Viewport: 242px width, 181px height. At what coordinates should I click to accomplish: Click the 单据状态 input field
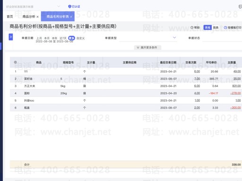(222, 38)
